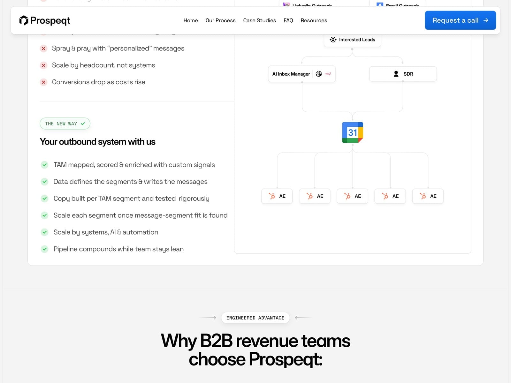Click the fifth AE HubSpot icon
This screenshot has height=383, width=511.
coord(423,196)
